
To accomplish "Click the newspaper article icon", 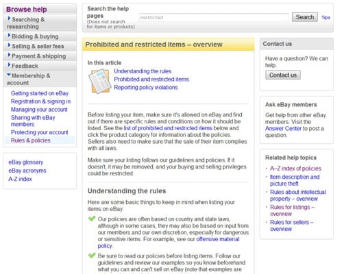I will (99, 82).
